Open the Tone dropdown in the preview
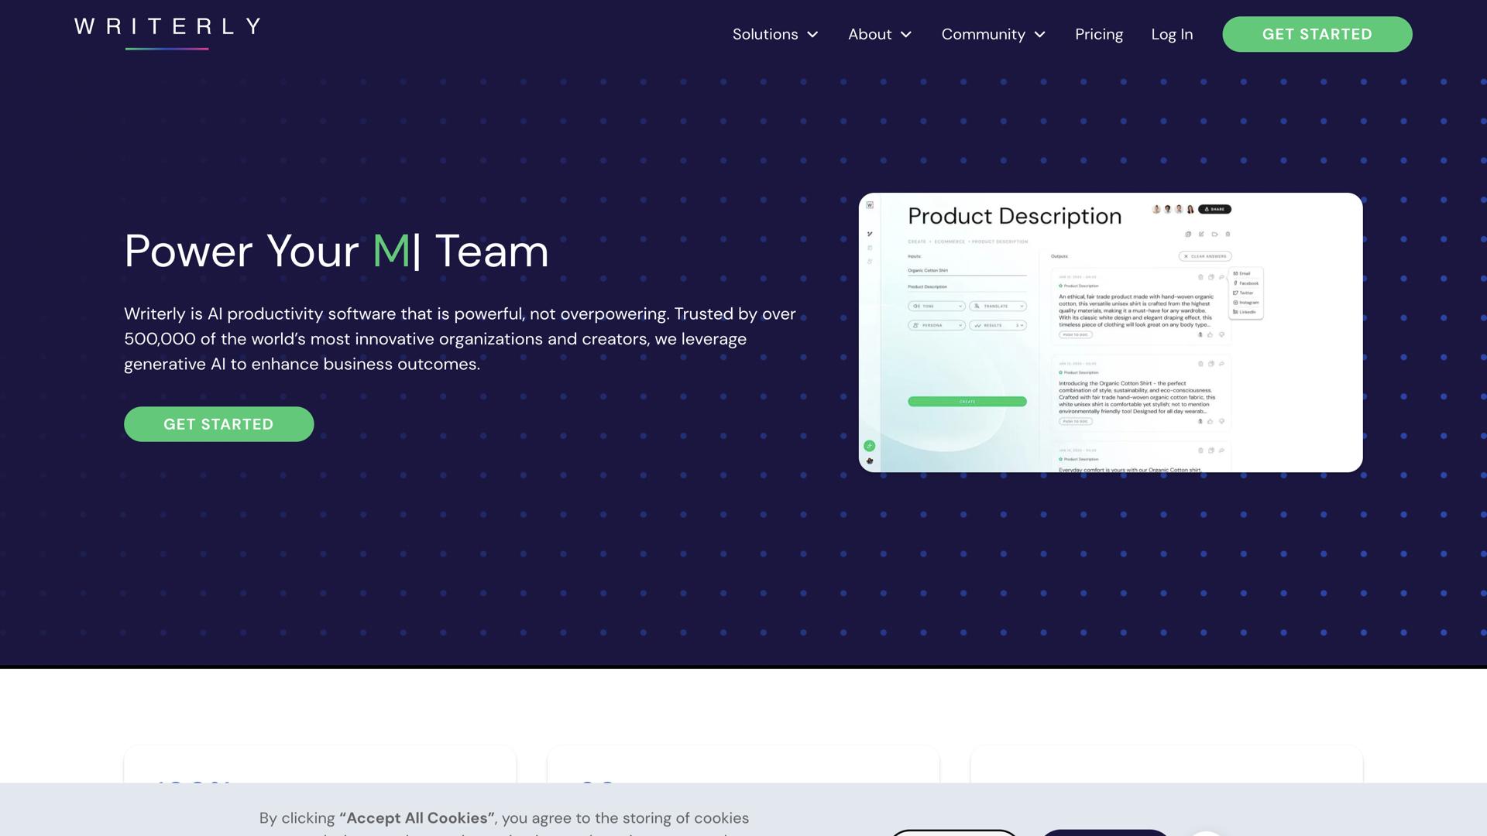The width and height of the screenshot is (1487, 836). [x=936, y=307]
